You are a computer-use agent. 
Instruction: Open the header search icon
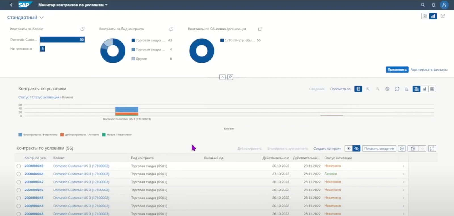tap(423, 5)
